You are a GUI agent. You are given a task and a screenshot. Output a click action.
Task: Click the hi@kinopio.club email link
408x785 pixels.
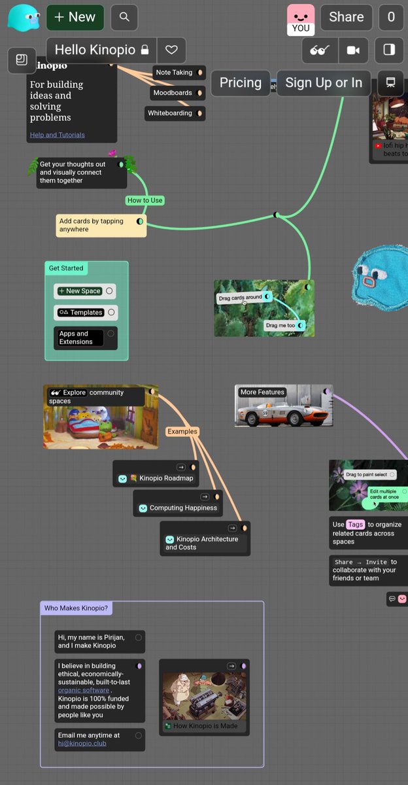click(82, 743)
